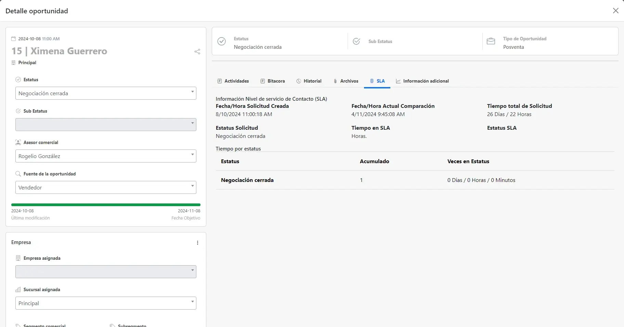Click the building icon beside Principal label
Image resolution: width=624 pixels, height=327 pixels.
tap(14, 63)
